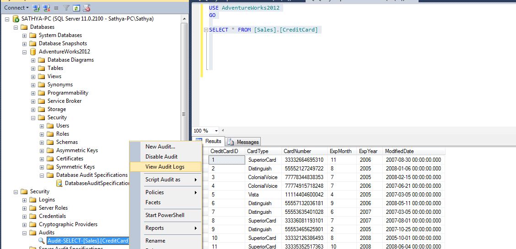Expand the Credentials node

pyautogui.click(x=24, y=216)
